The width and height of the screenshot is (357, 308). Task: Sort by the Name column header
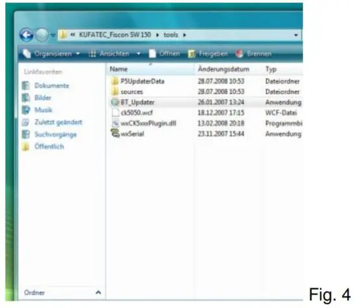pyautogui.click(x=151, y=69)
